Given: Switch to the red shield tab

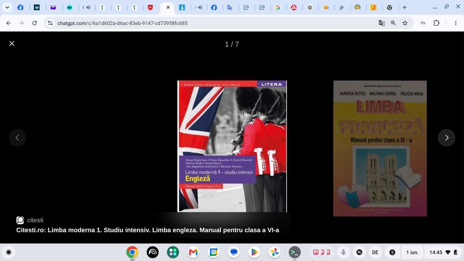Looking at the screenshot, I should coord(150,7).
